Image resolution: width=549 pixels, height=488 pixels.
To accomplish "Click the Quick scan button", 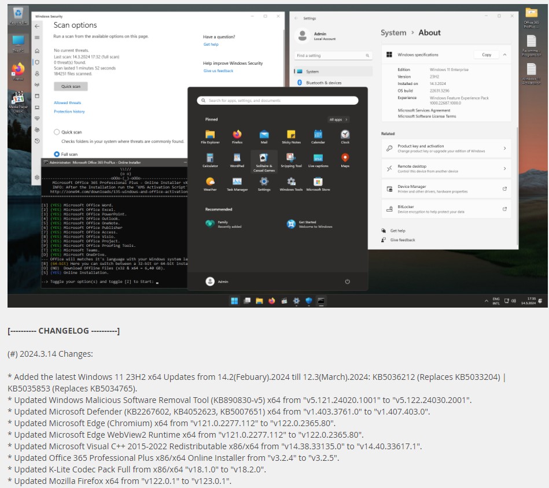I will point(71,86).
